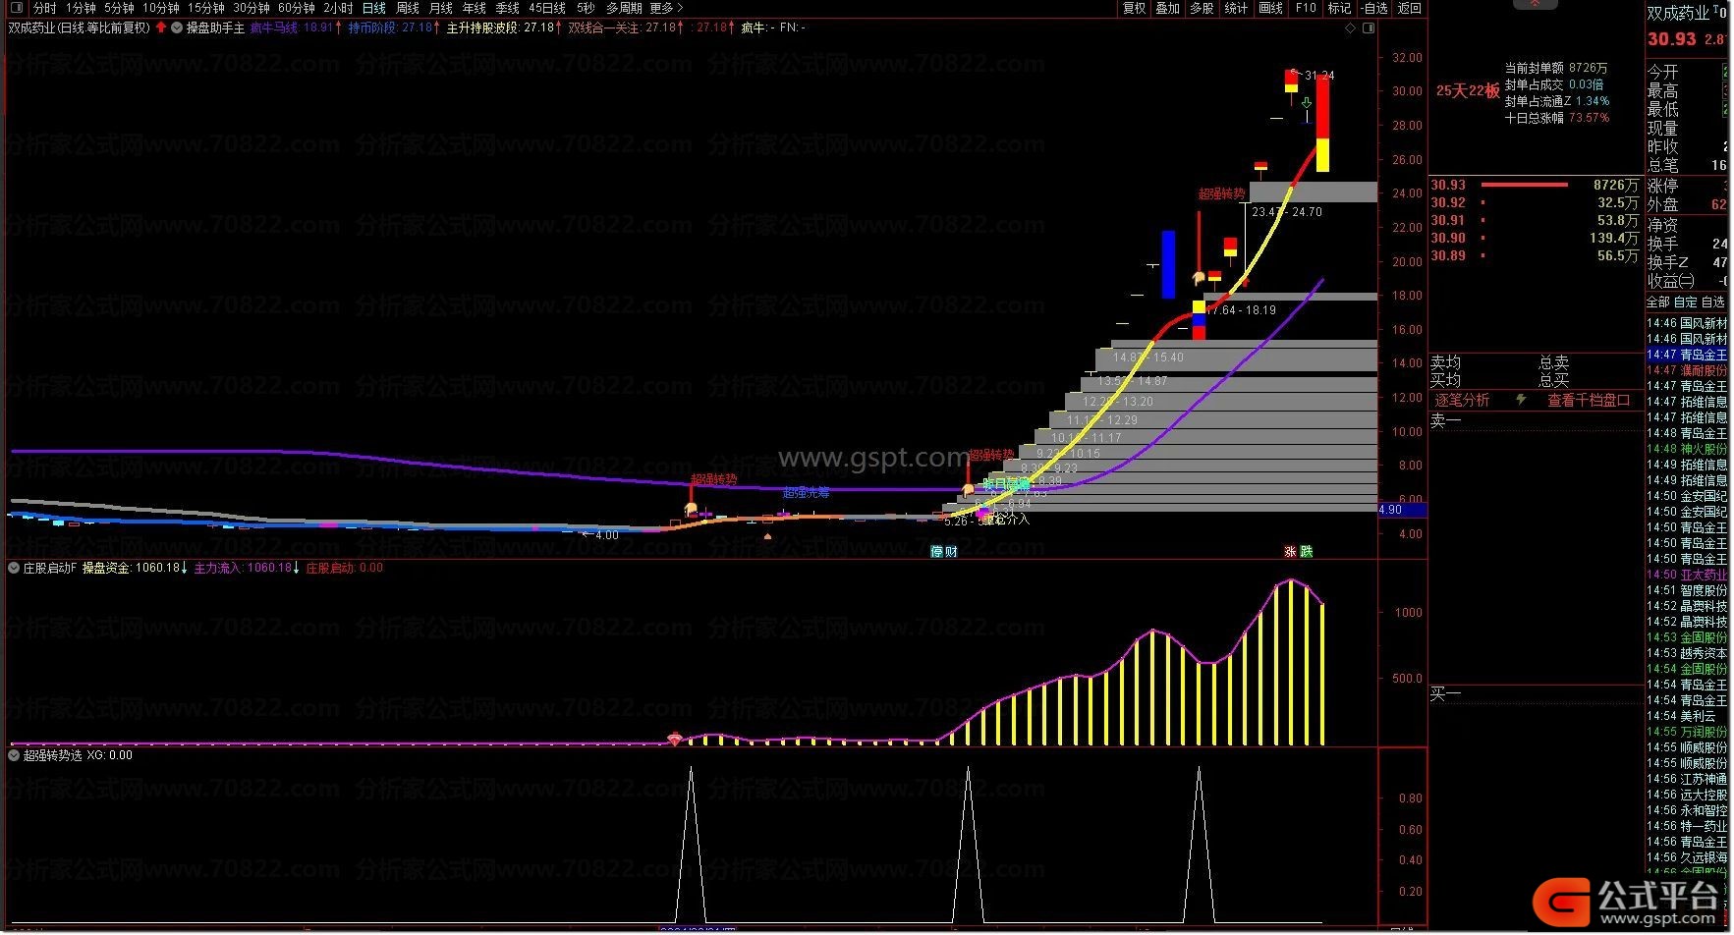Toggle the sidebar panel icon at top-left

[15, 8]
